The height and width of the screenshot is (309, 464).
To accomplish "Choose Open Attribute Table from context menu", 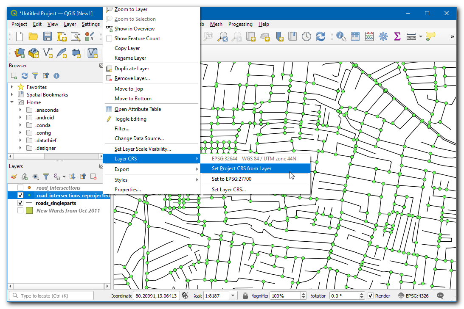I will click(x=138, y=109).
